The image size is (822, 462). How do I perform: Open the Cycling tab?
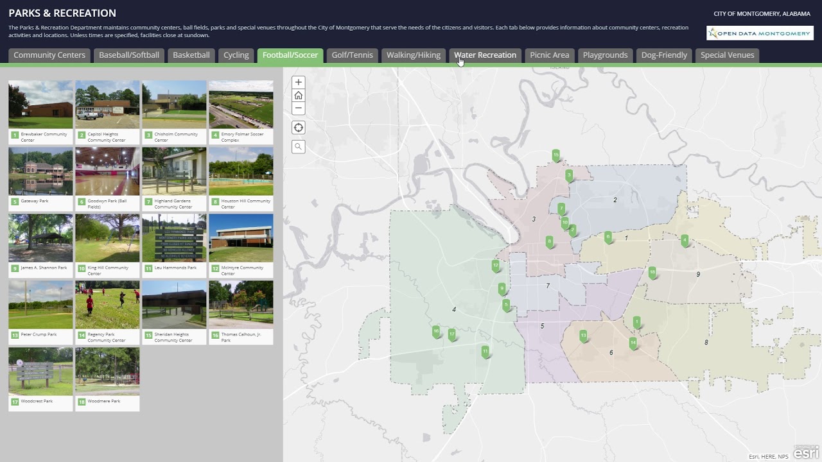point(236,55)
